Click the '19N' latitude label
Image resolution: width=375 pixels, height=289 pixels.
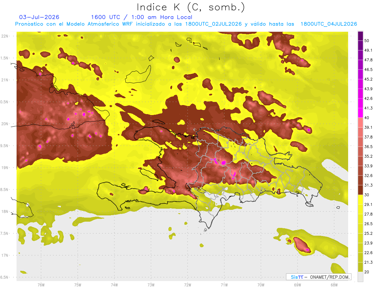(x=5, y=168)
